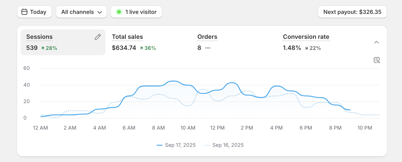Click the Next payout button
402x162 pixels.
tap(352, 12)
